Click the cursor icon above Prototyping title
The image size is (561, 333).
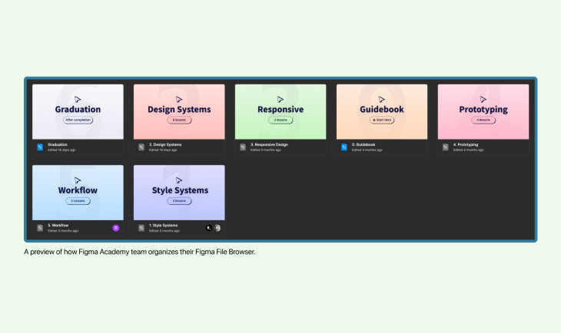tap(483, 99)
